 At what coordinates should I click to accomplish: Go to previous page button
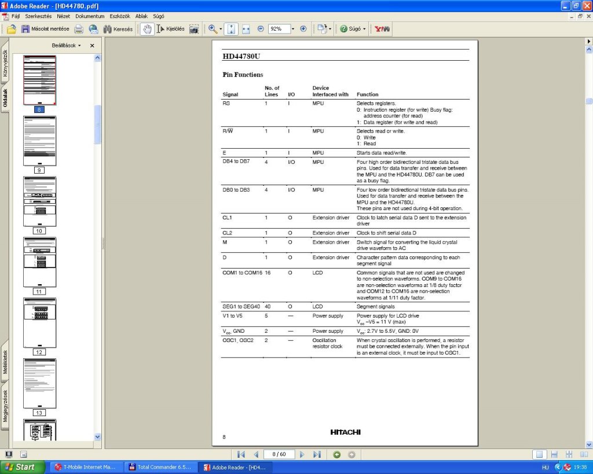pos(256,454)
